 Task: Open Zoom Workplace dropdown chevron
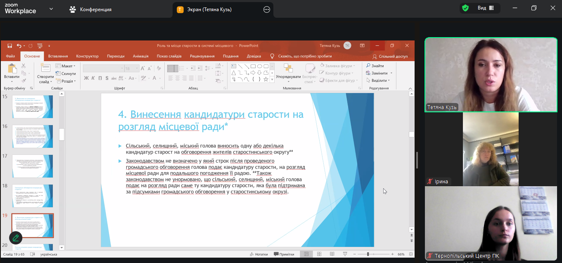[x=51, y=9]
